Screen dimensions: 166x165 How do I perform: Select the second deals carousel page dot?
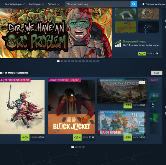click(76, 147)
